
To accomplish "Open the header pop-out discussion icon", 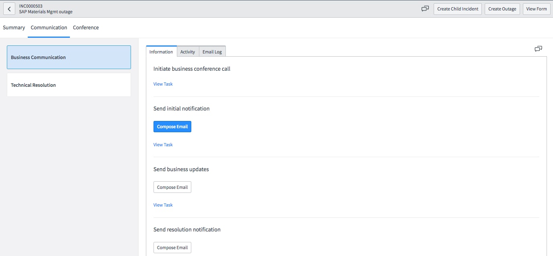I will pos(425,8).
